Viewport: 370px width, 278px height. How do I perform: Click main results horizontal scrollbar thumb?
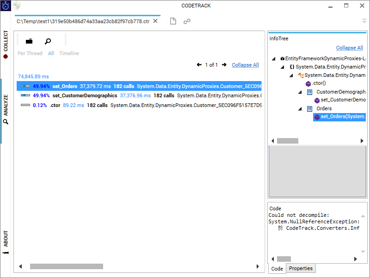coord(67,266)
